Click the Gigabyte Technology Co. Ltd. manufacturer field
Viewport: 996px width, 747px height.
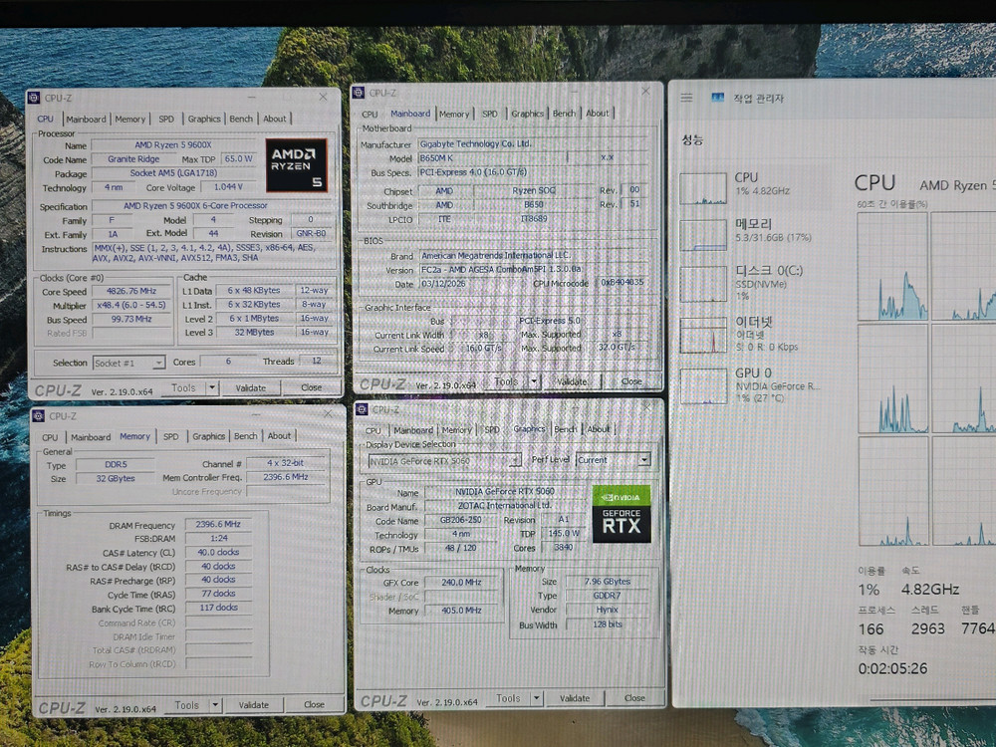tap(532, 144)
